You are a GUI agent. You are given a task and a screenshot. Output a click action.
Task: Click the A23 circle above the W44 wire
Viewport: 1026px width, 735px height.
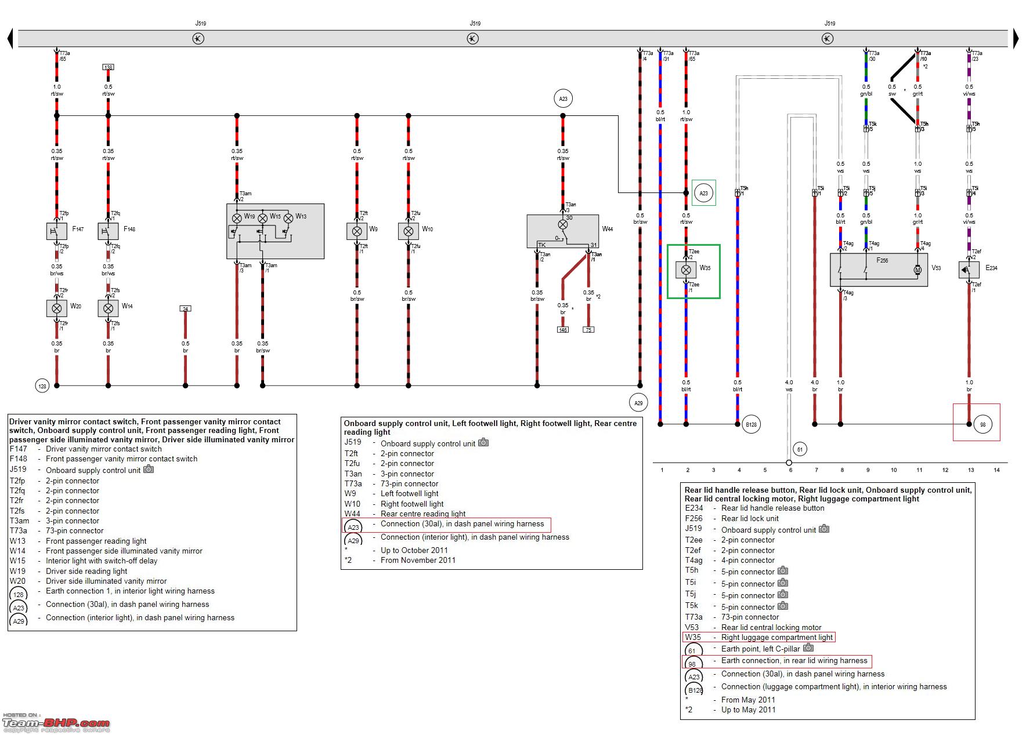(563, 99)
